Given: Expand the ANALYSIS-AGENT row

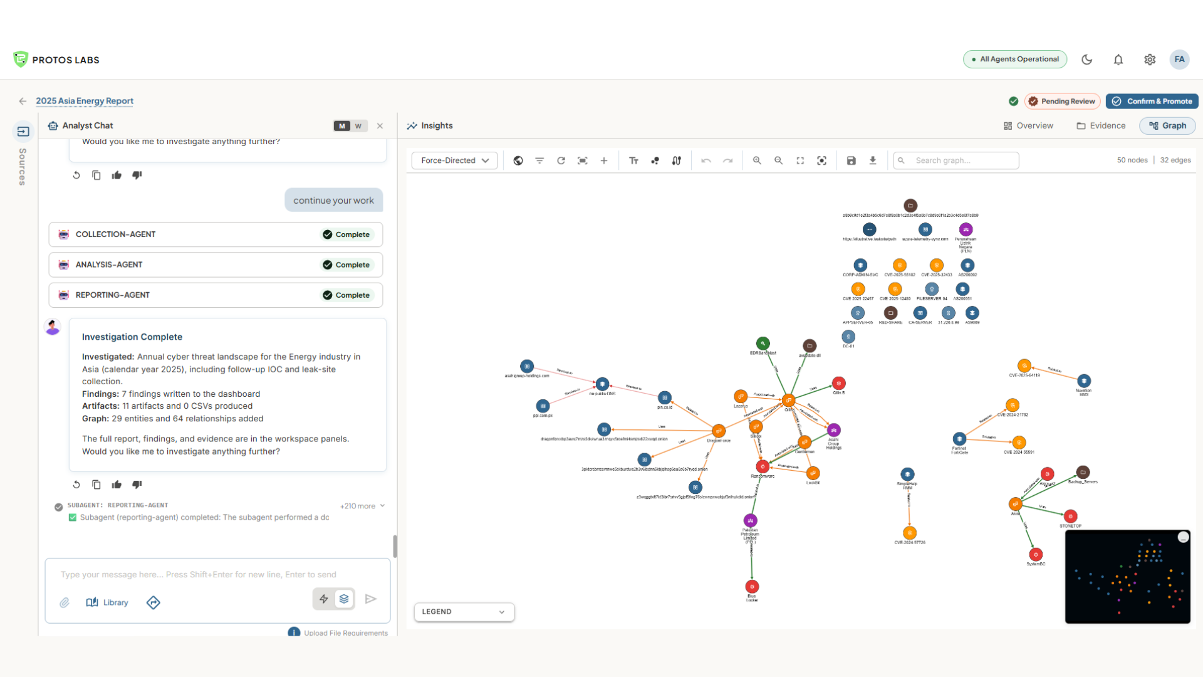Looking at the screenshot, I should click(216, 265).
